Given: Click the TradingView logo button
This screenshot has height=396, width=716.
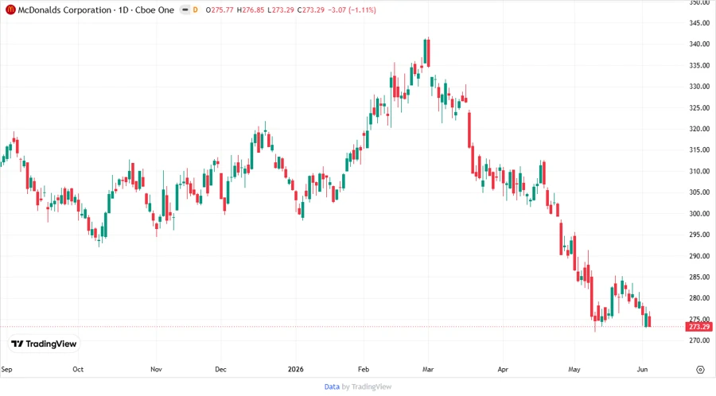Looking at the screenshot, I should (x=44, y=344).
